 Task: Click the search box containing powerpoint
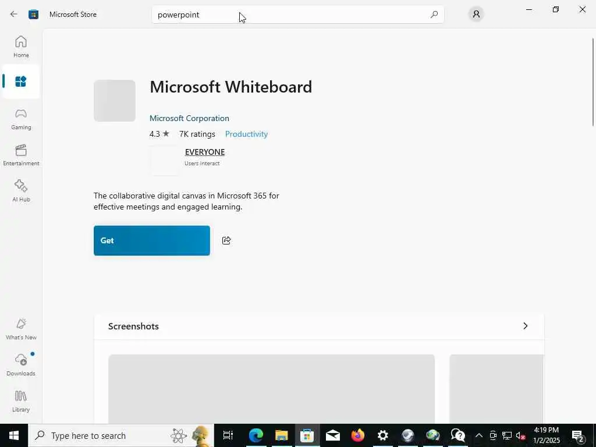[x=297, y=15]
